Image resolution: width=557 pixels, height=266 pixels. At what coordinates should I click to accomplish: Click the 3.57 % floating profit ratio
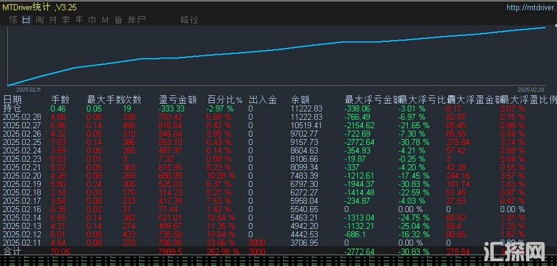click(x=512, y=176)
